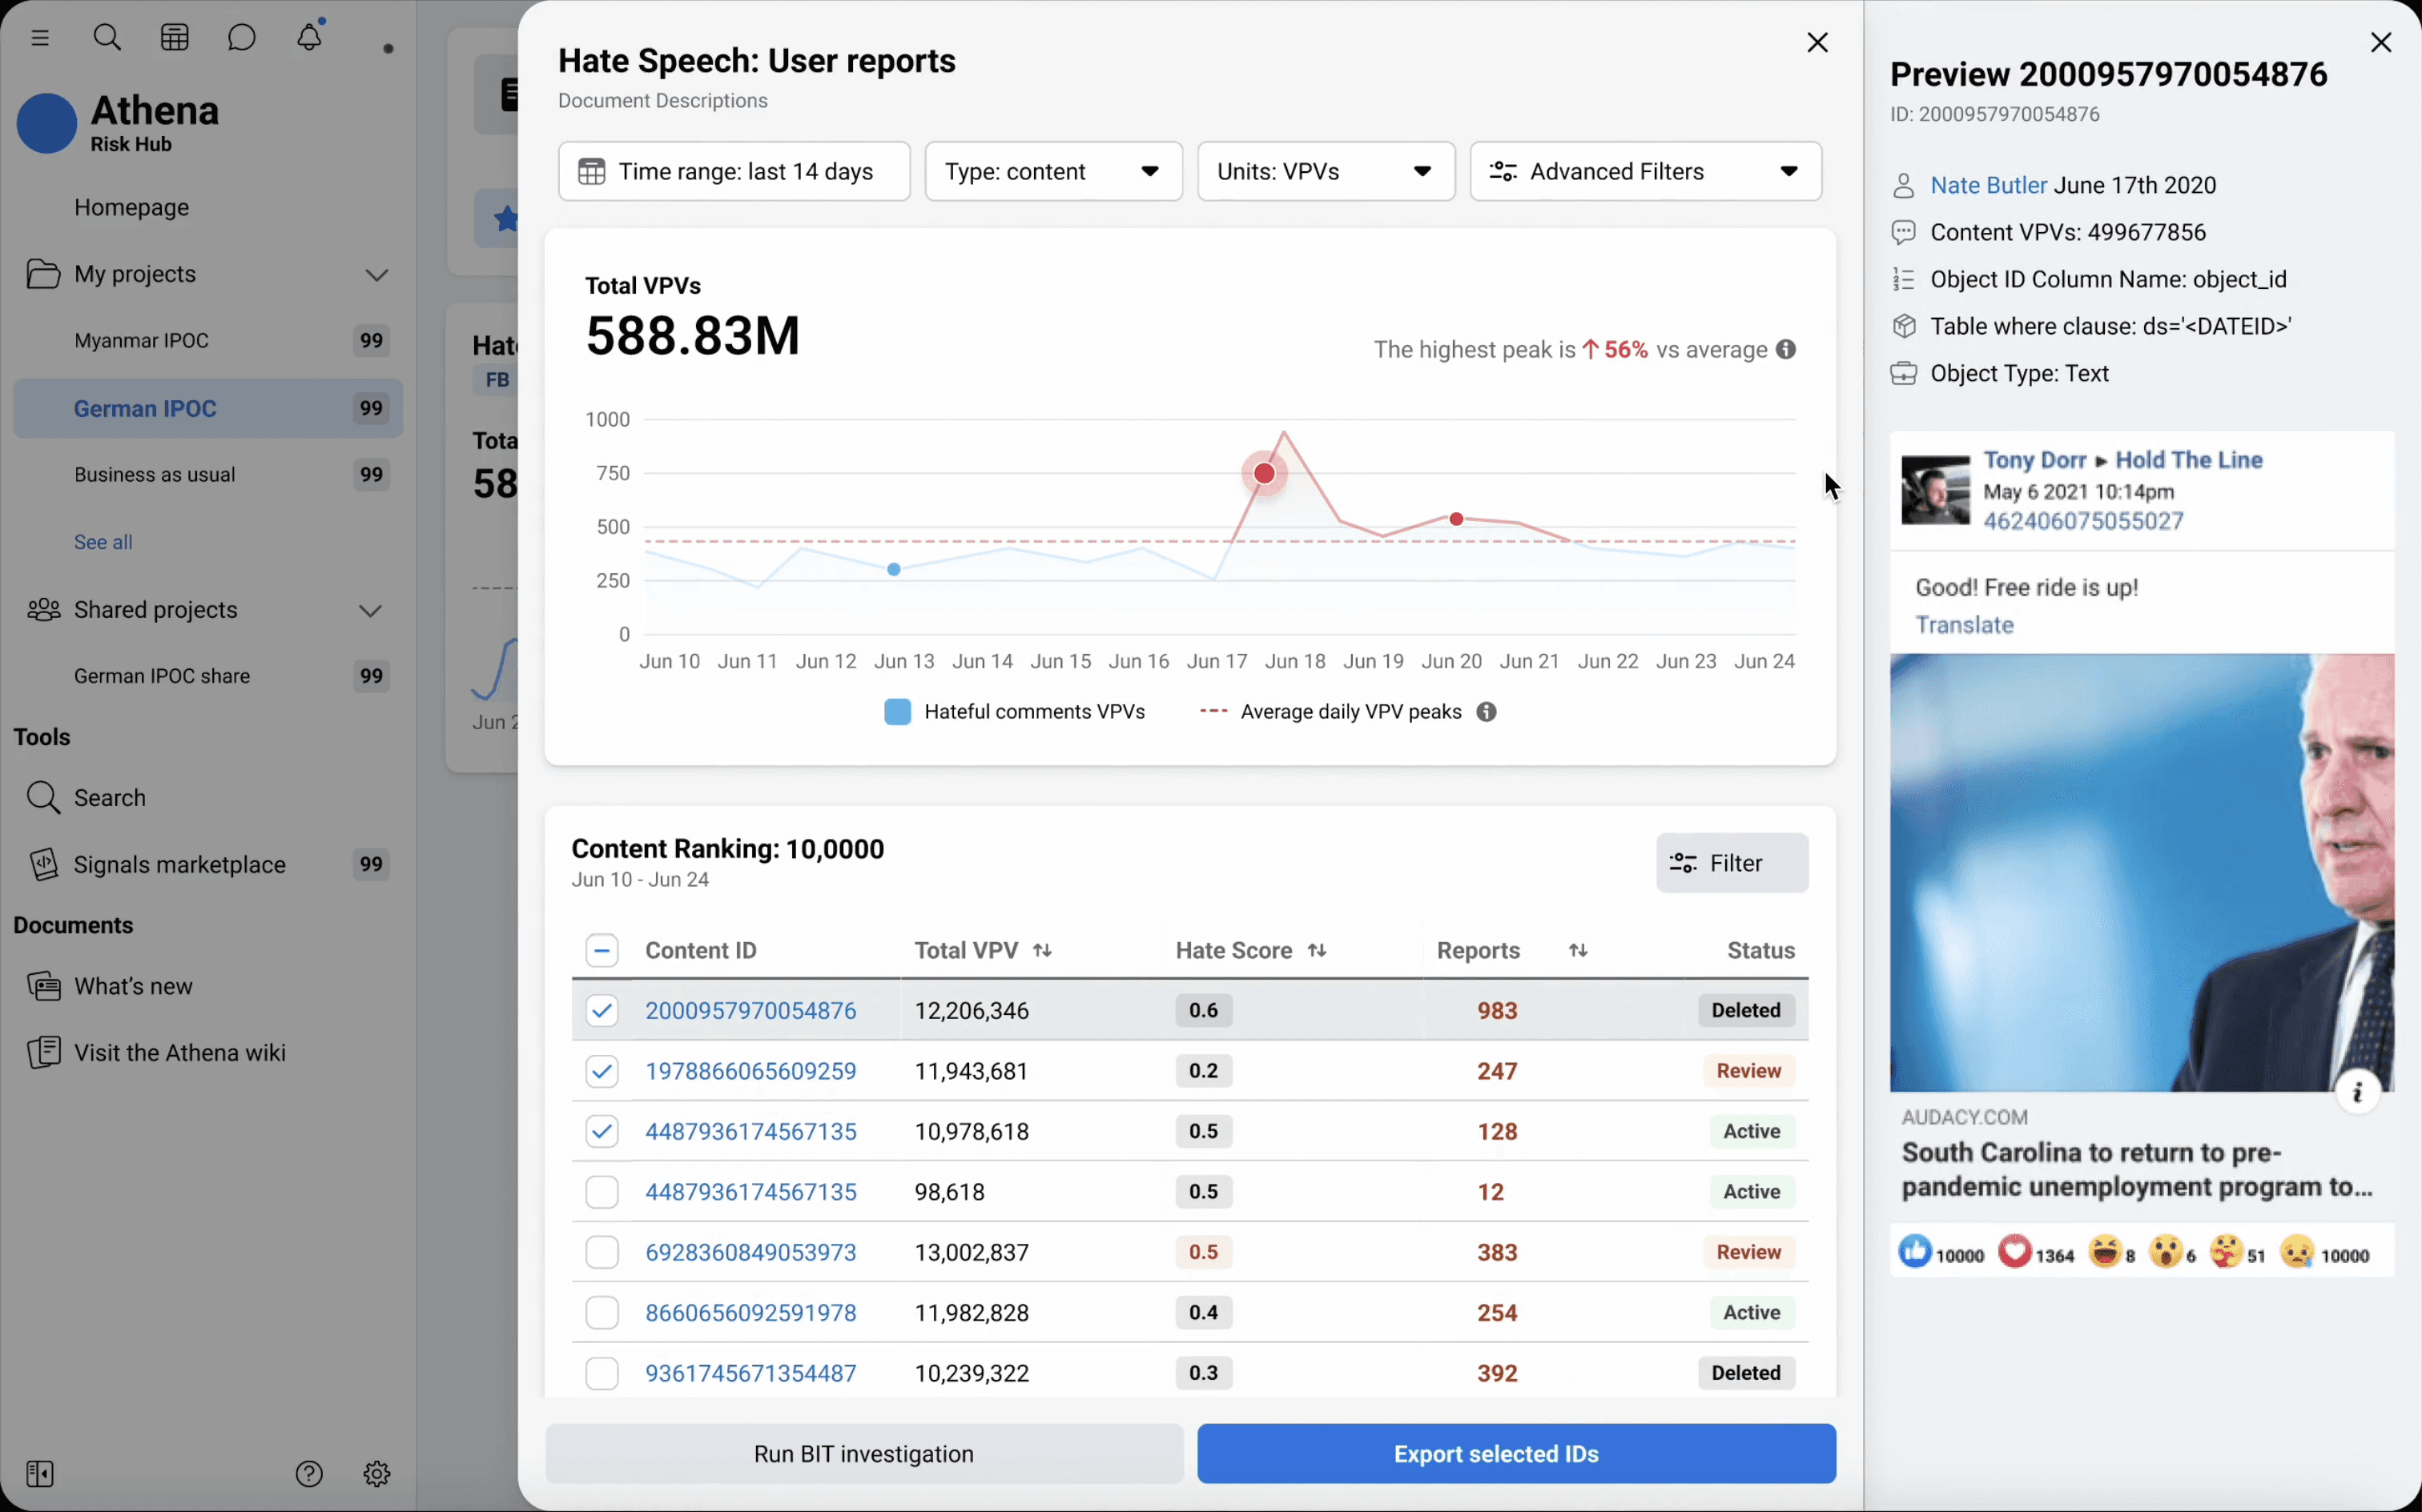Collapse sidebar using bottom-left panel icon

[40, 1473]
